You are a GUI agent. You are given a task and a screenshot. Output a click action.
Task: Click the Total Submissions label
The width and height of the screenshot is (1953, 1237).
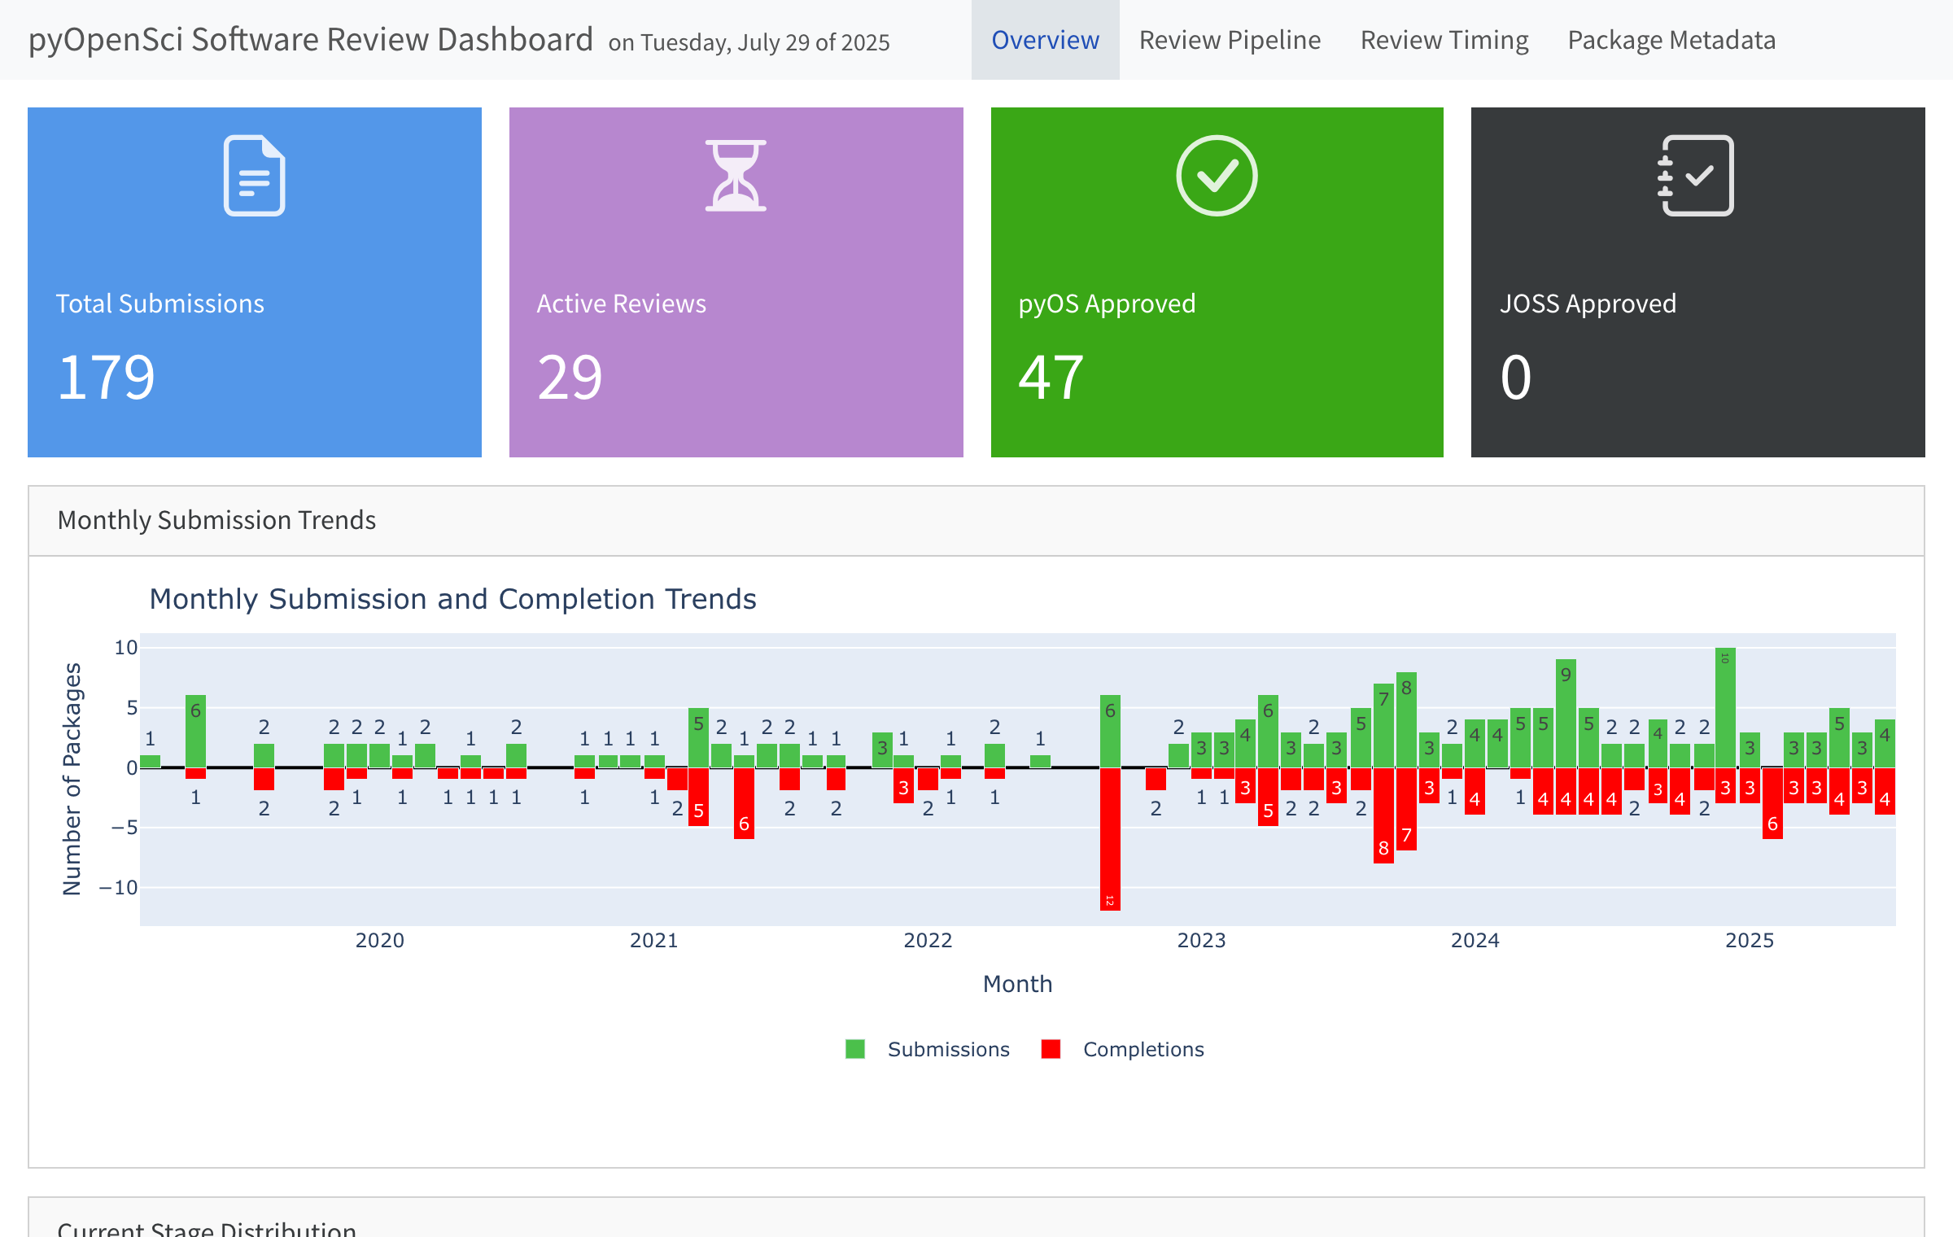tap(159, 304)
